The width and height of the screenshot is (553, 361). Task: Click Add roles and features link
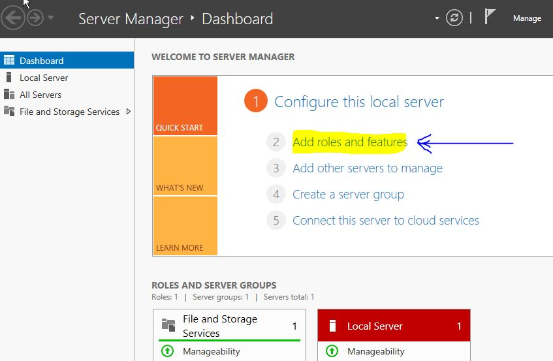(x=350, y=142)
